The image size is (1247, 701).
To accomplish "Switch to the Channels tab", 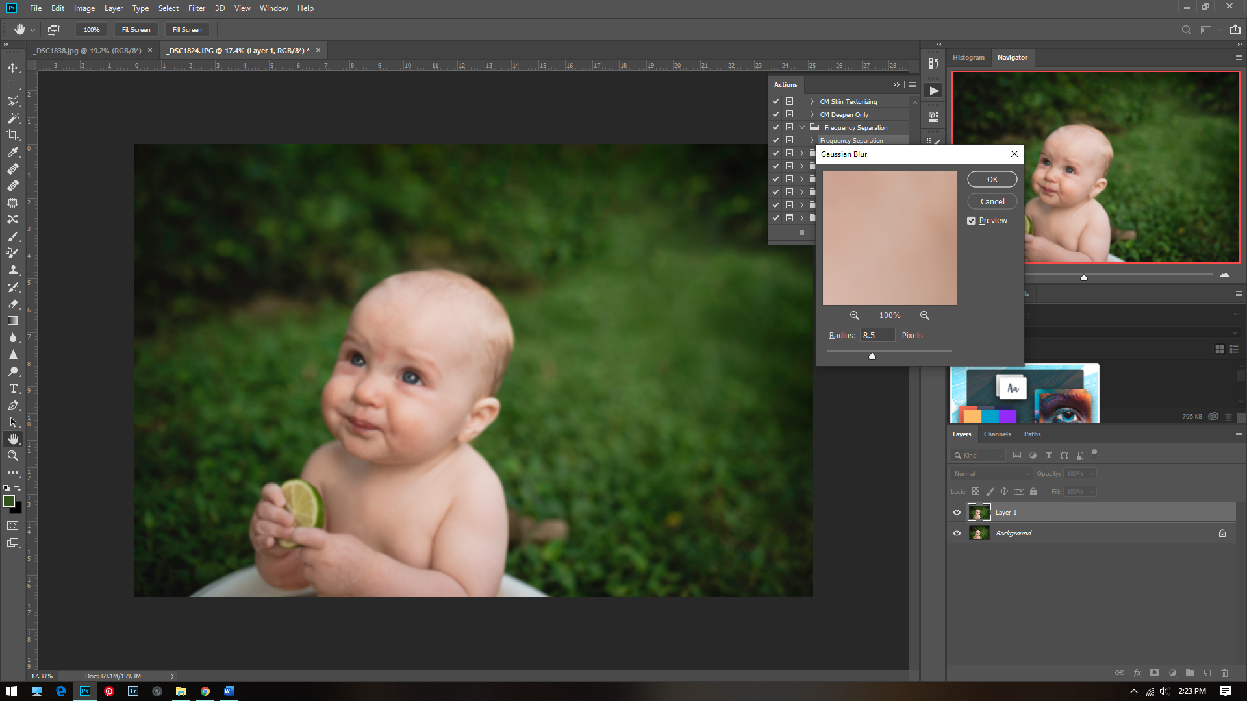I will click(x=997, y=434).
